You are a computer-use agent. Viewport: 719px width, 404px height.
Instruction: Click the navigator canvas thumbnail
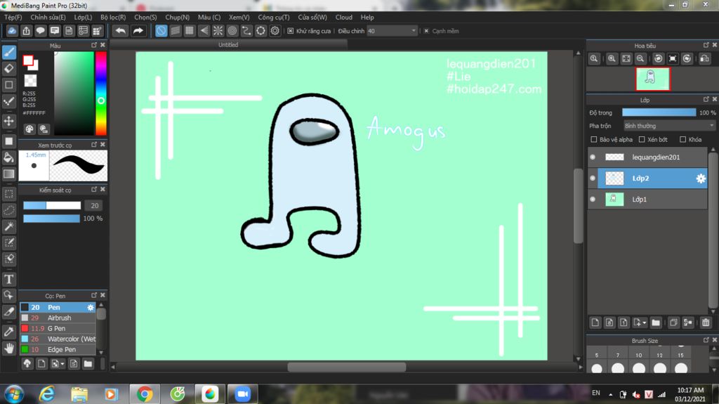[652, 79]
